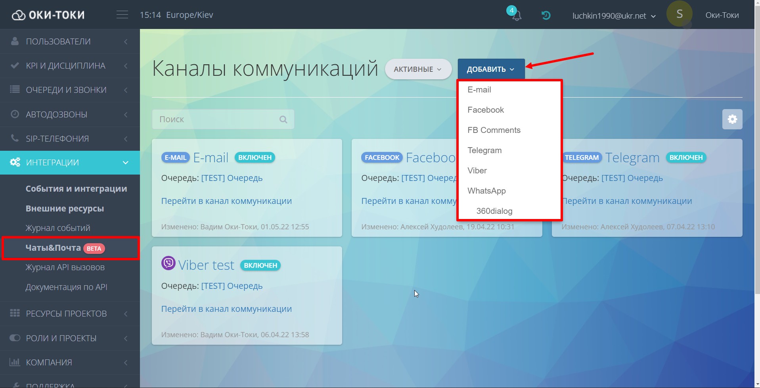Open Документация по API link

[66, 287]
